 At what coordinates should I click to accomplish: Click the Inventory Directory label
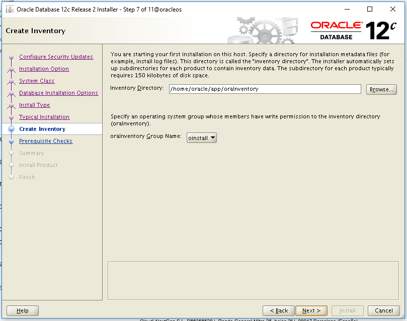tap(137, 88)
